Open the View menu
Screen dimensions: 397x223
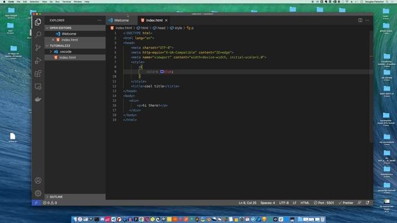[x=44, y=2]
